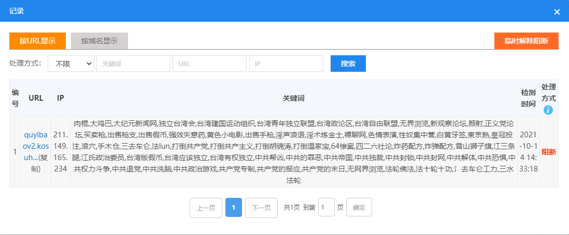569x235 pixels.
Task: Focus the 关键词 search field
Action: [133, 64]
